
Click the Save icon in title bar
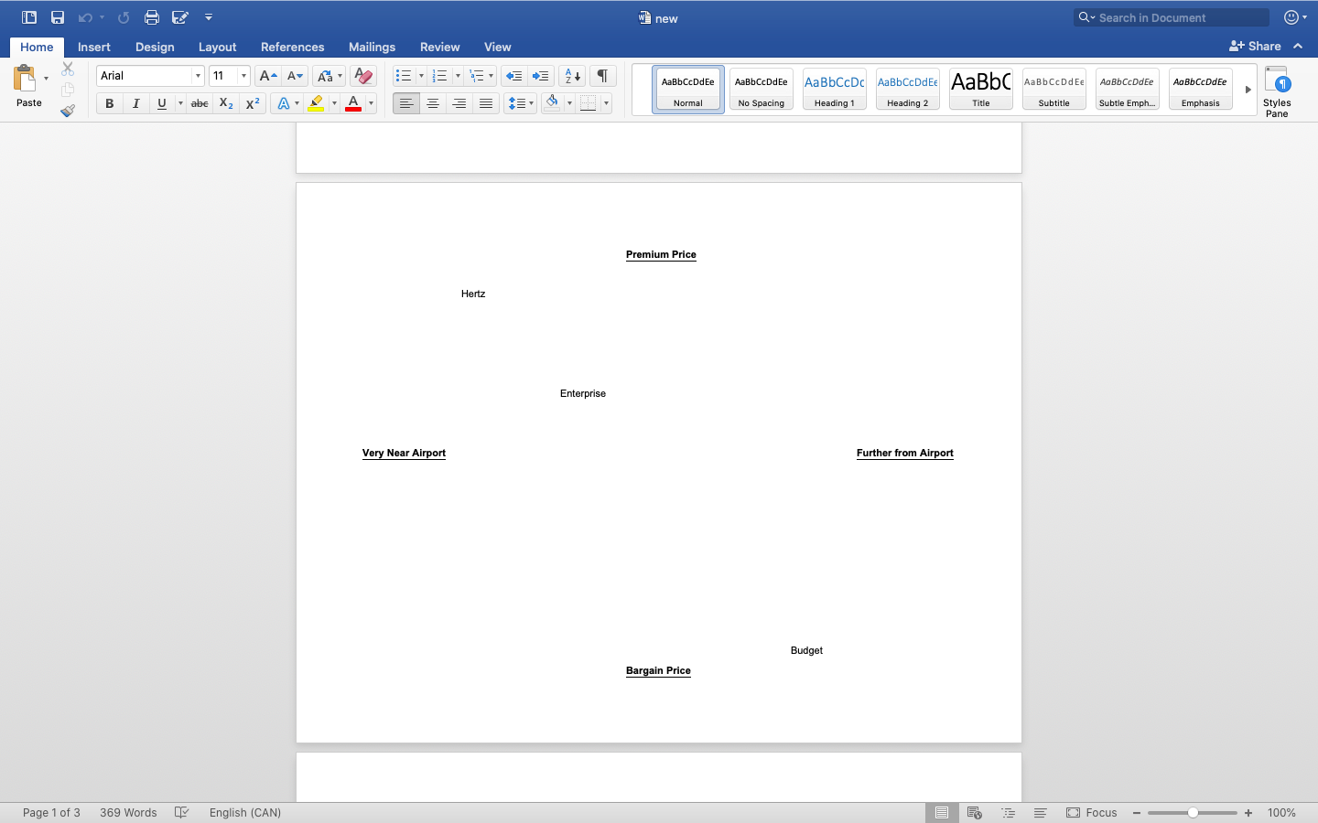[58, 17]
